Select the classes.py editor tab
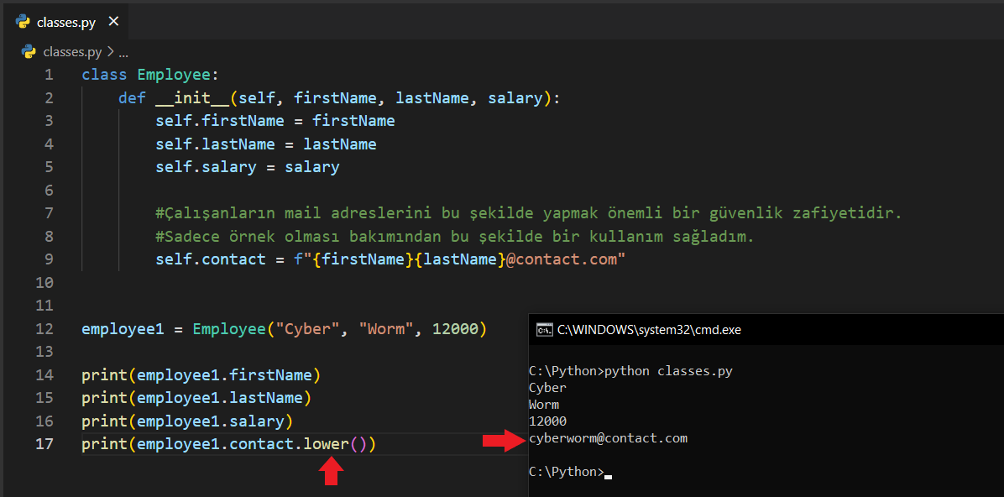The width and height of the screenshot is (1004, 497). [x=65, y=22]
